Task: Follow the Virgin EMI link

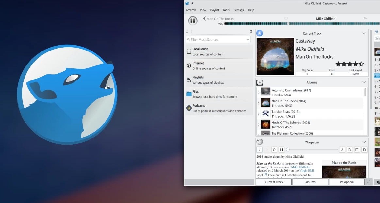Action: [x=306, y=171]
